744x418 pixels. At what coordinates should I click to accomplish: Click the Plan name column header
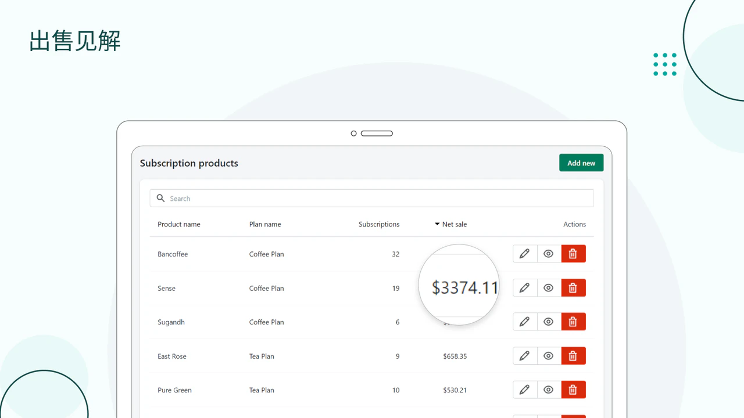click(x=265, y=224)
